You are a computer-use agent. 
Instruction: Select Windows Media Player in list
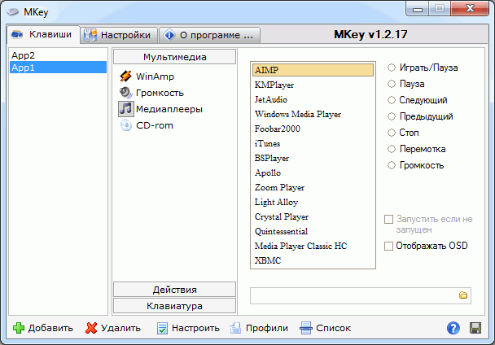313,114
